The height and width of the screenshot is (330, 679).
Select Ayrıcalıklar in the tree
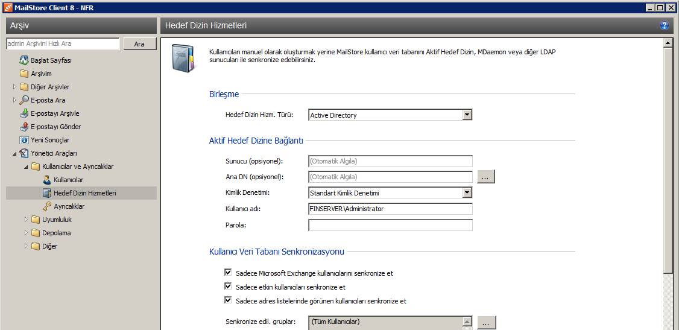pyautogui.click(x=69, y=206)
